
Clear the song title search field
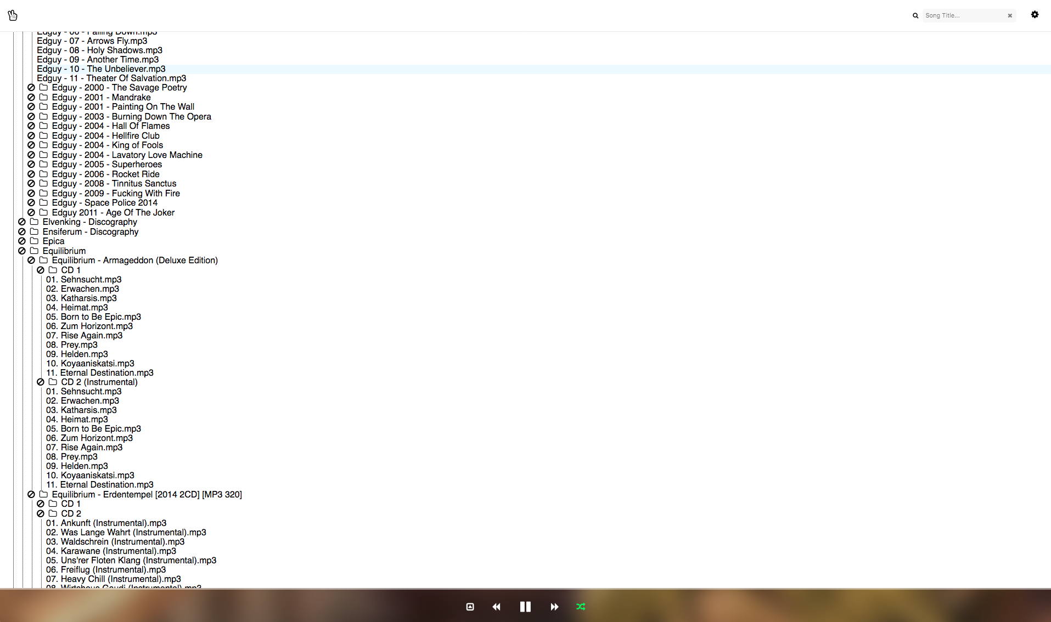[x=1010, y=16]
